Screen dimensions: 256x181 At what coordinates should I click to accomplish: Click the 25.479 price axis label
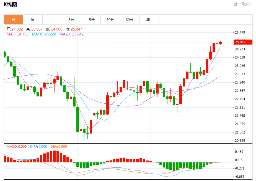pos(240,32)
